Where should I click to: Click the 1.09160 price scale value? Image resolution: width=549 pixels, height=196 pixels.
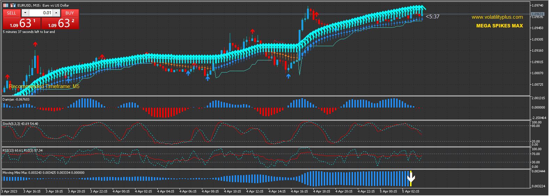(x=538, y=51)
